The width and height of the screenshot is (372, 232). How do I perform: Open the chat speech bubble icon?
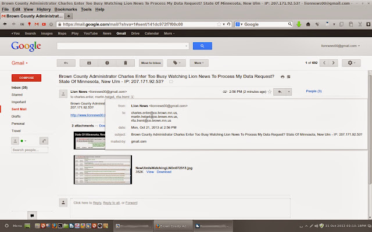click(33, 215)
